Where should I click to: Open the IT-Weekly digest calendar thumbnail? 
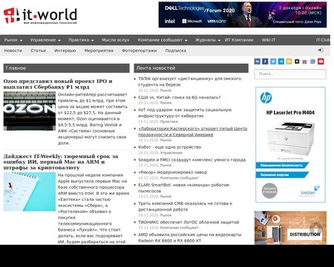[30, 191]
